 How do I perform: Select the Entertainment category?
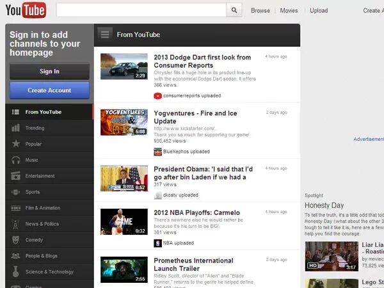tap(49, 176)
